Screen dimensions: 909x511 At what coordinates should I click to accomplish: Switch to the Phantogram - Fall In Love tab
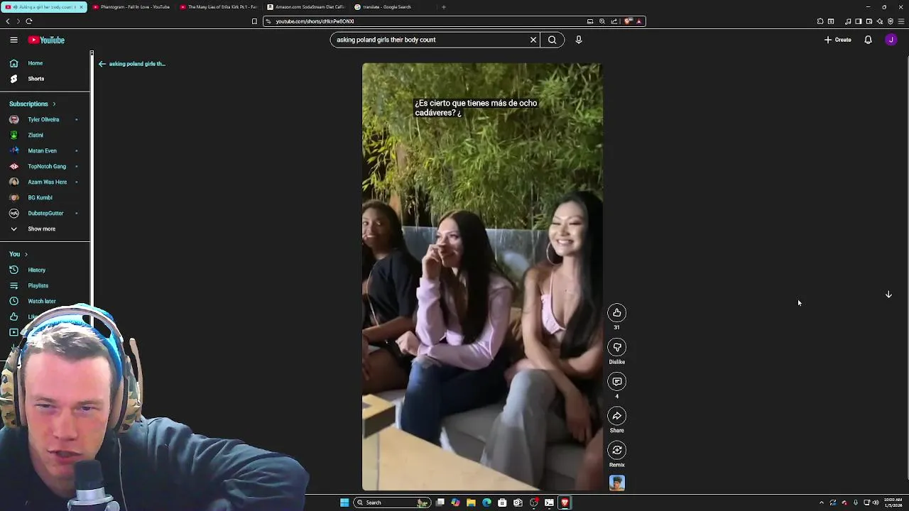tap(131, 7)
